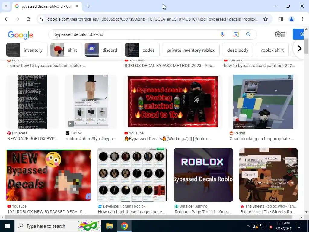The height and width of the screenshot is (232, 309).
Task: Select the shirt filter chip
Action: click(x=66, y=50)
